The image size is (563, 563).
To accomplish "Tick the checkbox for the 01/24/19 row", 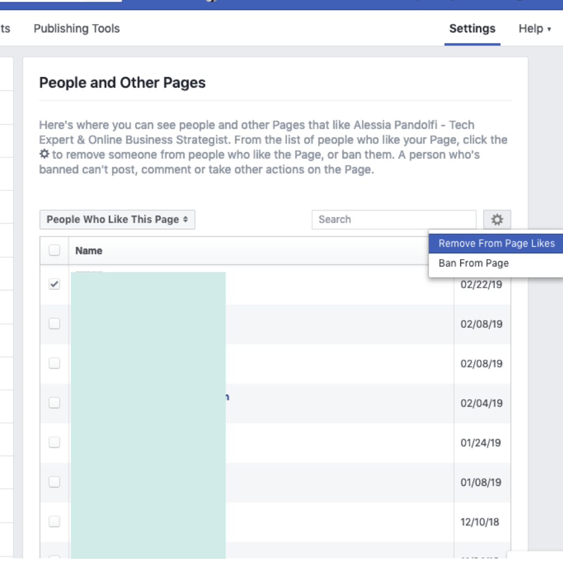I will click(54, 443).
